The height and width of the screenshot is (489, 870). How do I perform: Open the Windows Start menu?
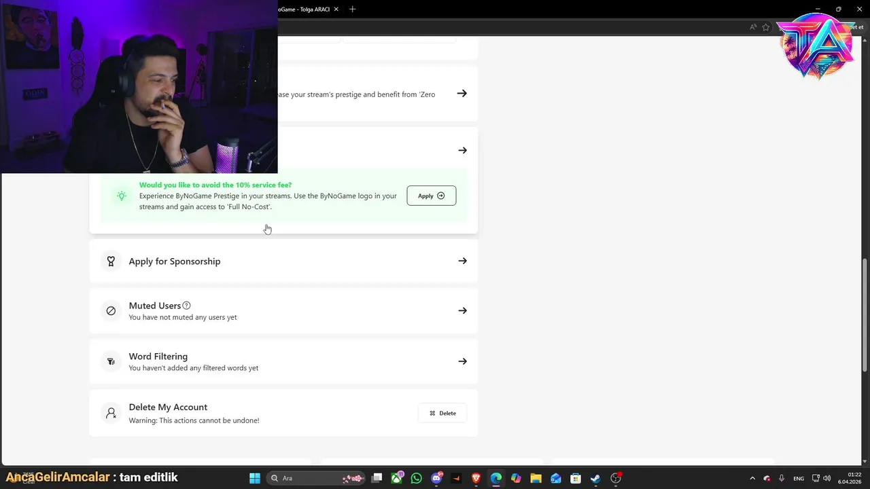coord(255,478)
